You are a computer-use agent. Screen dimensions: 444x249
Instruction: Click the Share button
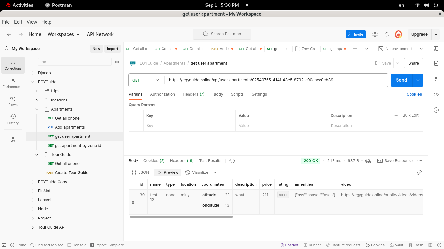coord(413,63)
